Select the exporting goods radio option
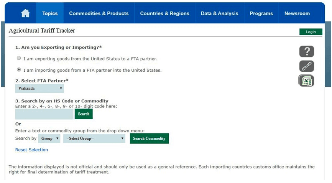This screenshot has height=183, width=332. coord(19,58)
